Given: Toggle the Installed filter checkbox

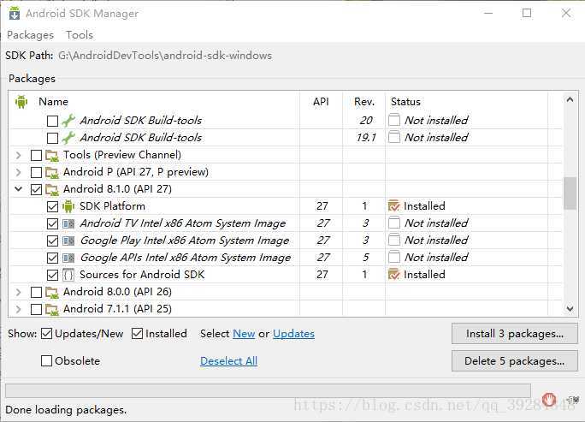Looking at the screenshot, I should click(138, 334).
